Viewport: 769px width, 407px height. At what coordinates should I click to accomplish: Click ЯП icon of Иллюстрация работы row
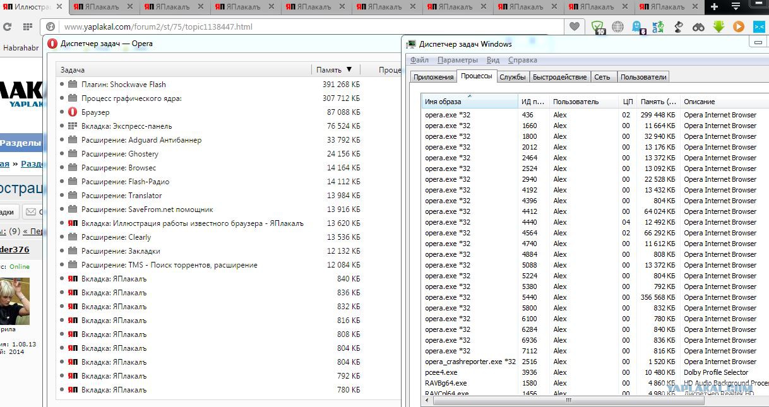(x=73, y=223)
